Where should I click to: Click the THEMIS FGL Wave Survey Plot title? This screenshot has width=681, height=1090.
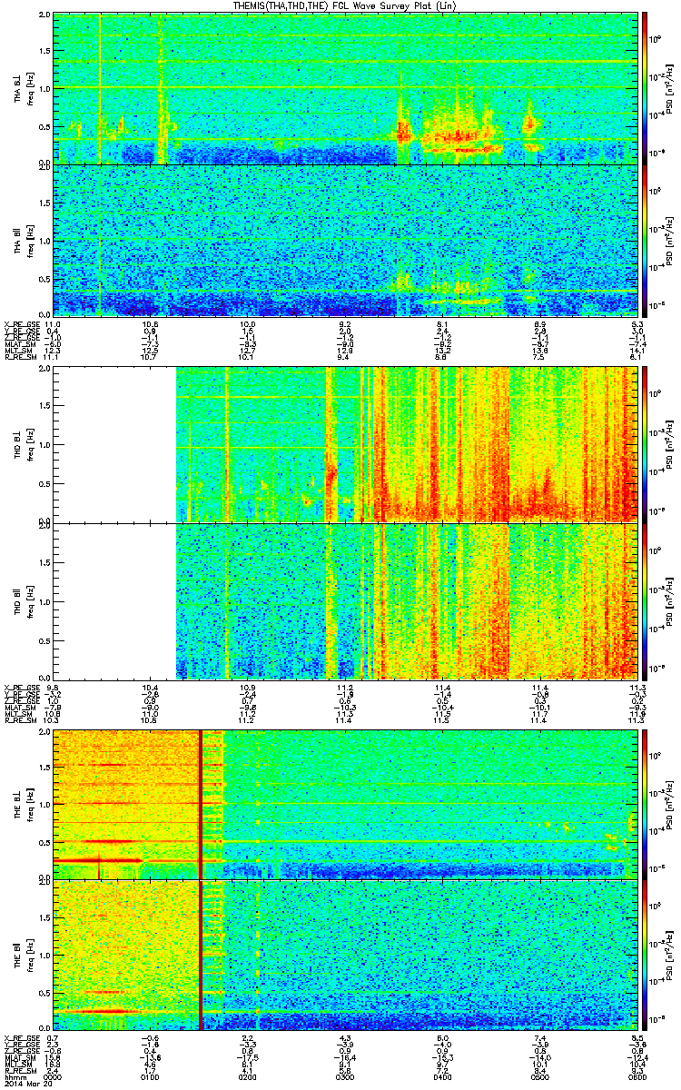[340, 6]
